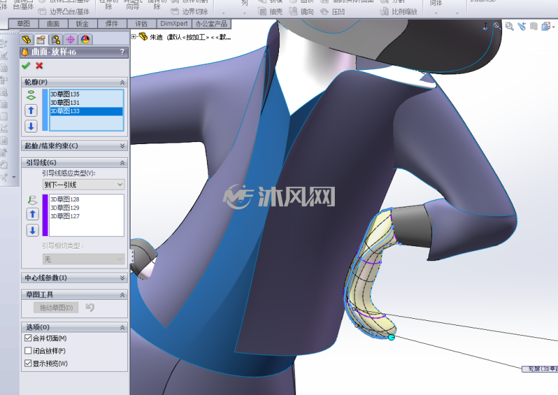Expand the 朱迪 tree node in the viewport
The width and height of the screenshot is (558, 395).
point(134,36)
